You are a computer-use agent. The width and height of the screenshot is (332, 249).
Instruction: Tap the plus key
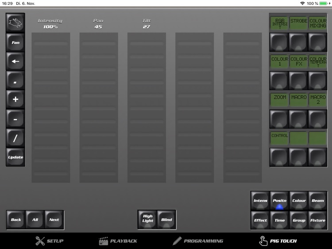[x=15, y=99]
